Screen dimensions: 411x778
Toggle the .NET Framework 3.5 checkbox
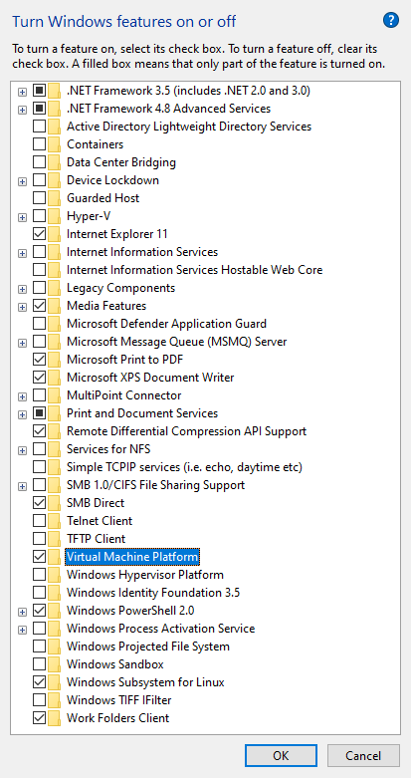click(x=39, y=91)
